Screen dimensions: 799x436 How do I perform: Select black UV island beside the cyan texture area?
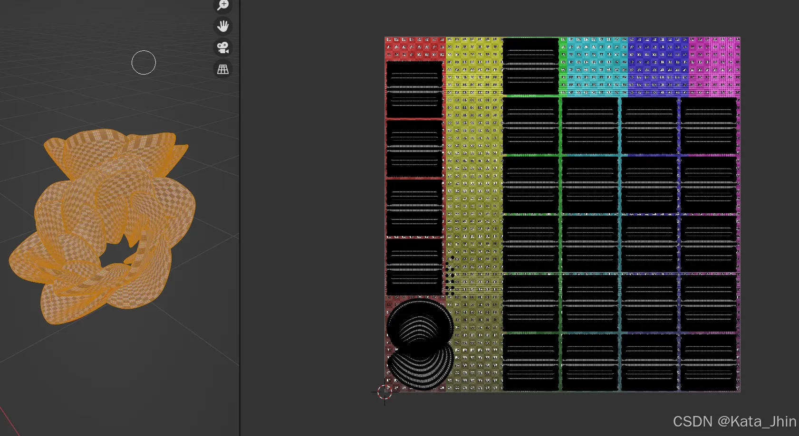coord(530,66)
